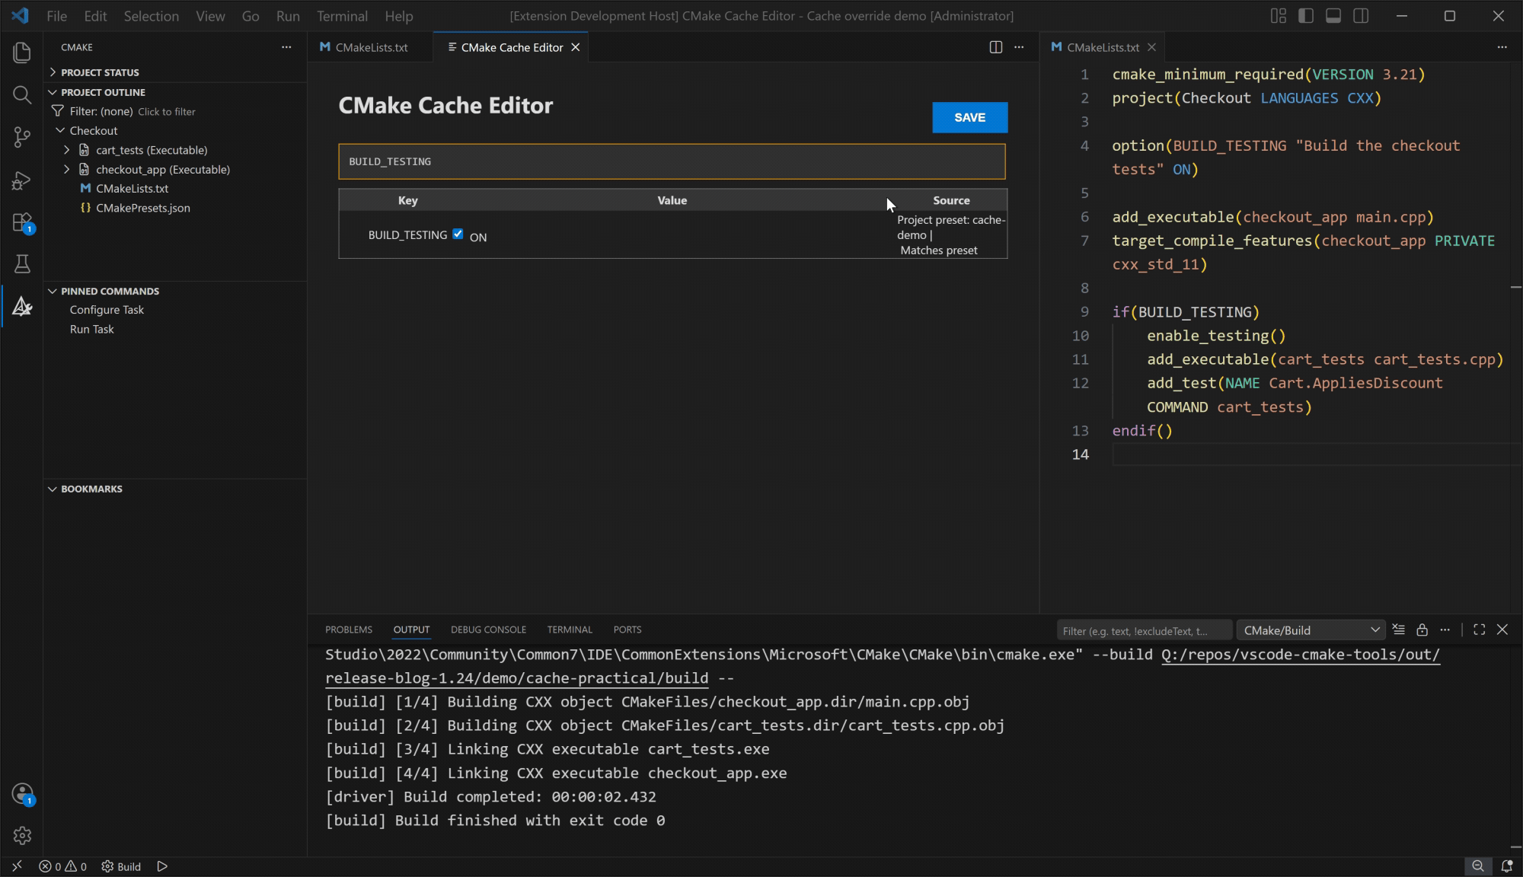
Task: Clear the output panel
Action: (1399, 630)
